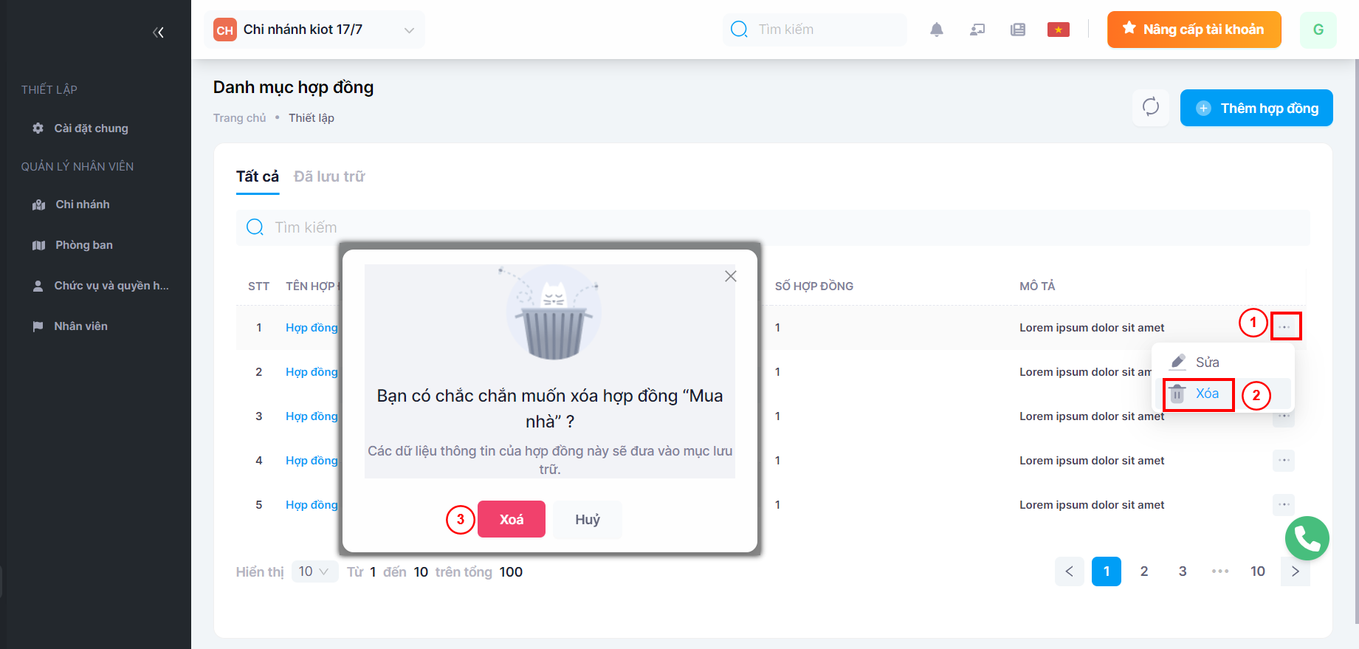Click Thêm hợp đồng button

click(x=1256, y=108)
